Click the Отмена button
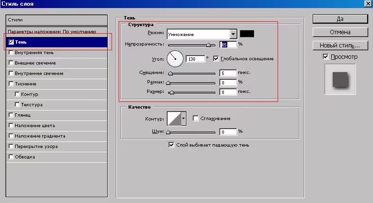This screenshot has width=373, height=203. tap(340, 32)
